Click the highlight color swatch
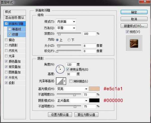151x123 pixels. (94, 89)
